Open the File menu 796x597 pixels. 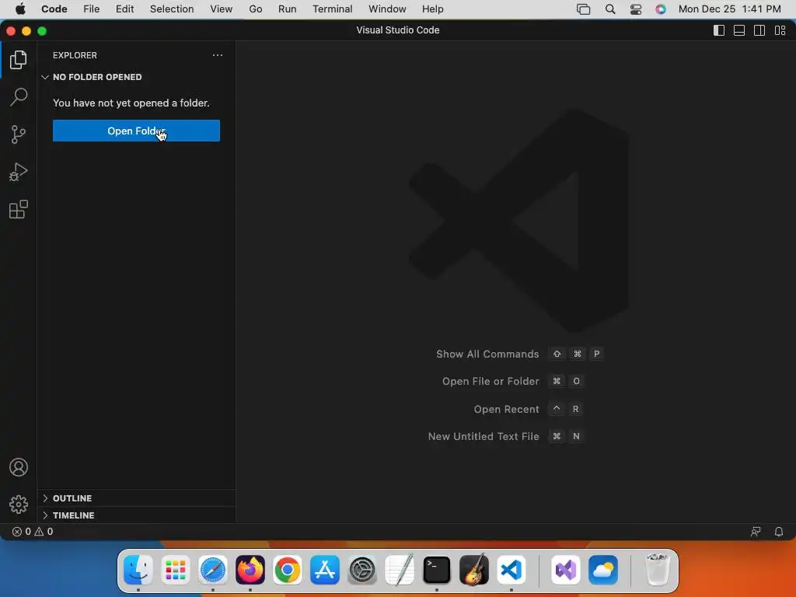pos(92,9)
